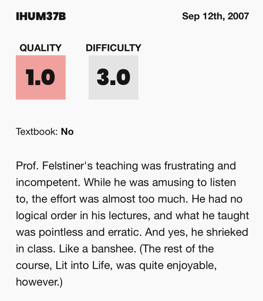Select the Sep 12th, 2007 review date
The width and height of the screenshot is (263, 301).
[215, 16]
